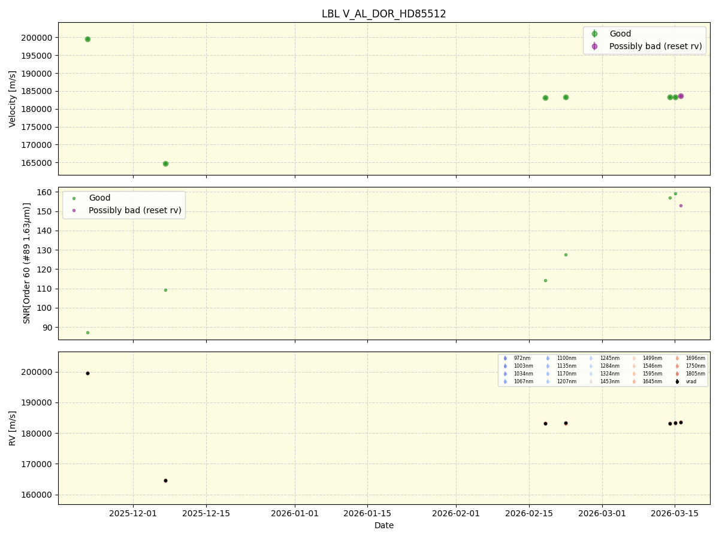Click the Date axis label
Viewport: 719px width, 539px height.
pyautogui.click(x=384, y=525)
